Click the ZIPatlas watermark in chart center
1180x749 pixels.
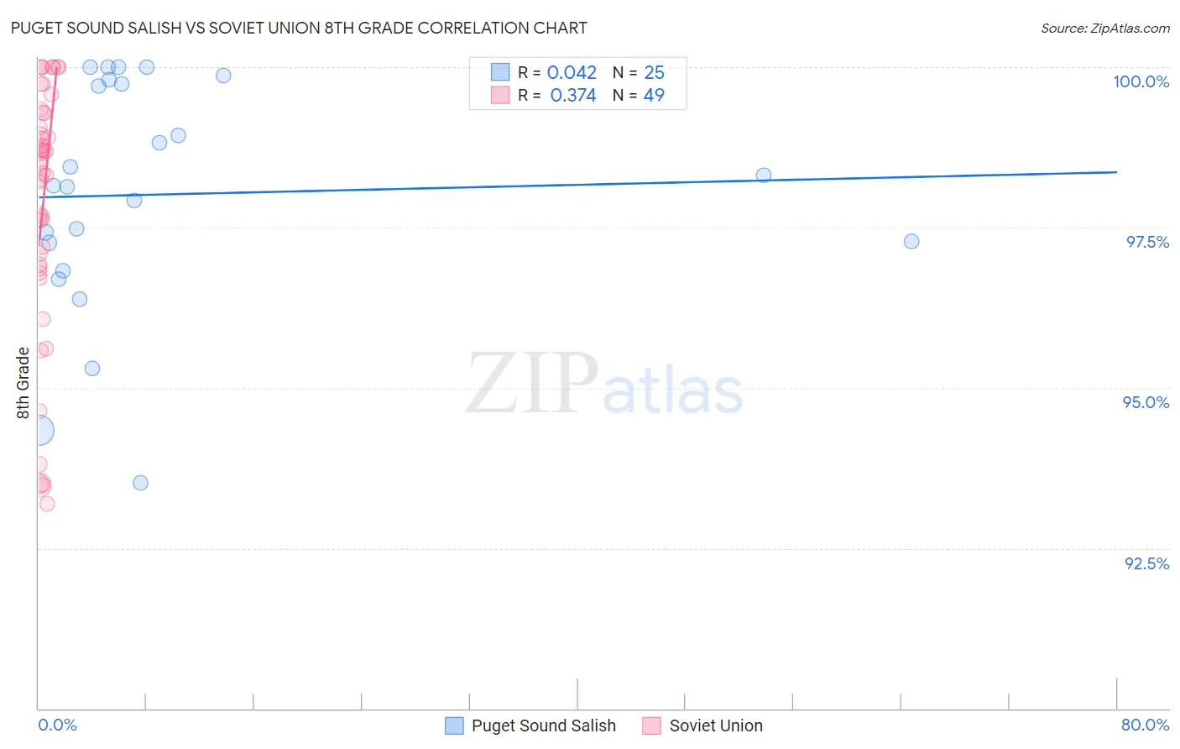tap(604, 384)
